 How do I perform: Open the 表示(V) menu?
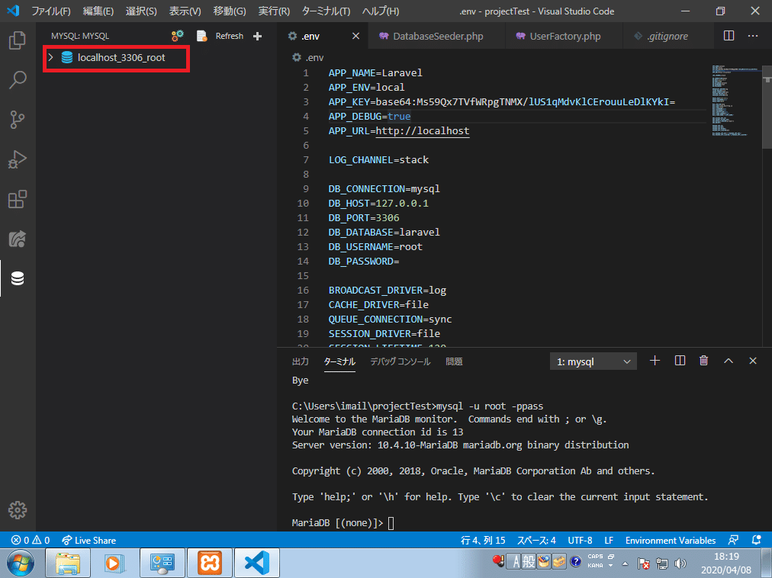pyautogui.click(x=185, y=11)
